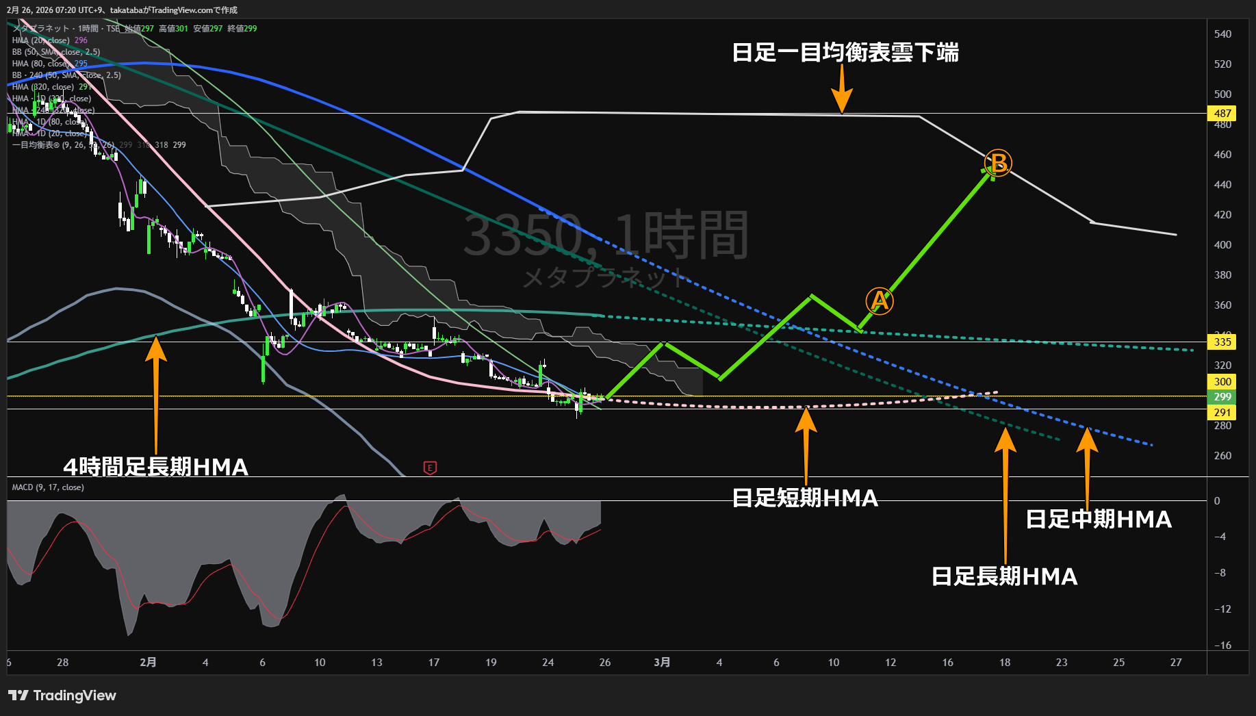Click the chart creation timestamp caption
Image resolution: width=1256 pixels, height=716 pixels.
coord(123,10)
